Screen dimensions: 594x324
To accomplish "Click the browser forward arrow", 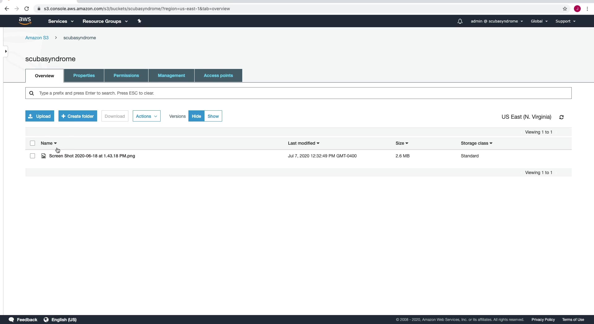I will pos(17,9).
